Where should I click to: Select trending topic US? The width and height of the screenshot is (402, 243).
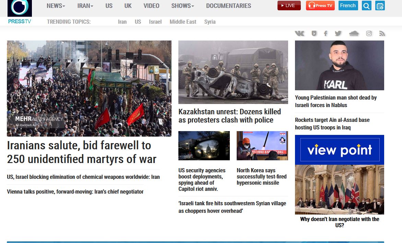(x=138, y=22)
